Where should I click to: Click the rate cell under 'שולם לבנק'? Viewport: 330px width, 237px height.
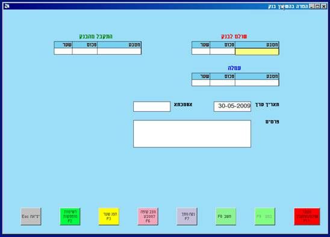click(201, 52)
